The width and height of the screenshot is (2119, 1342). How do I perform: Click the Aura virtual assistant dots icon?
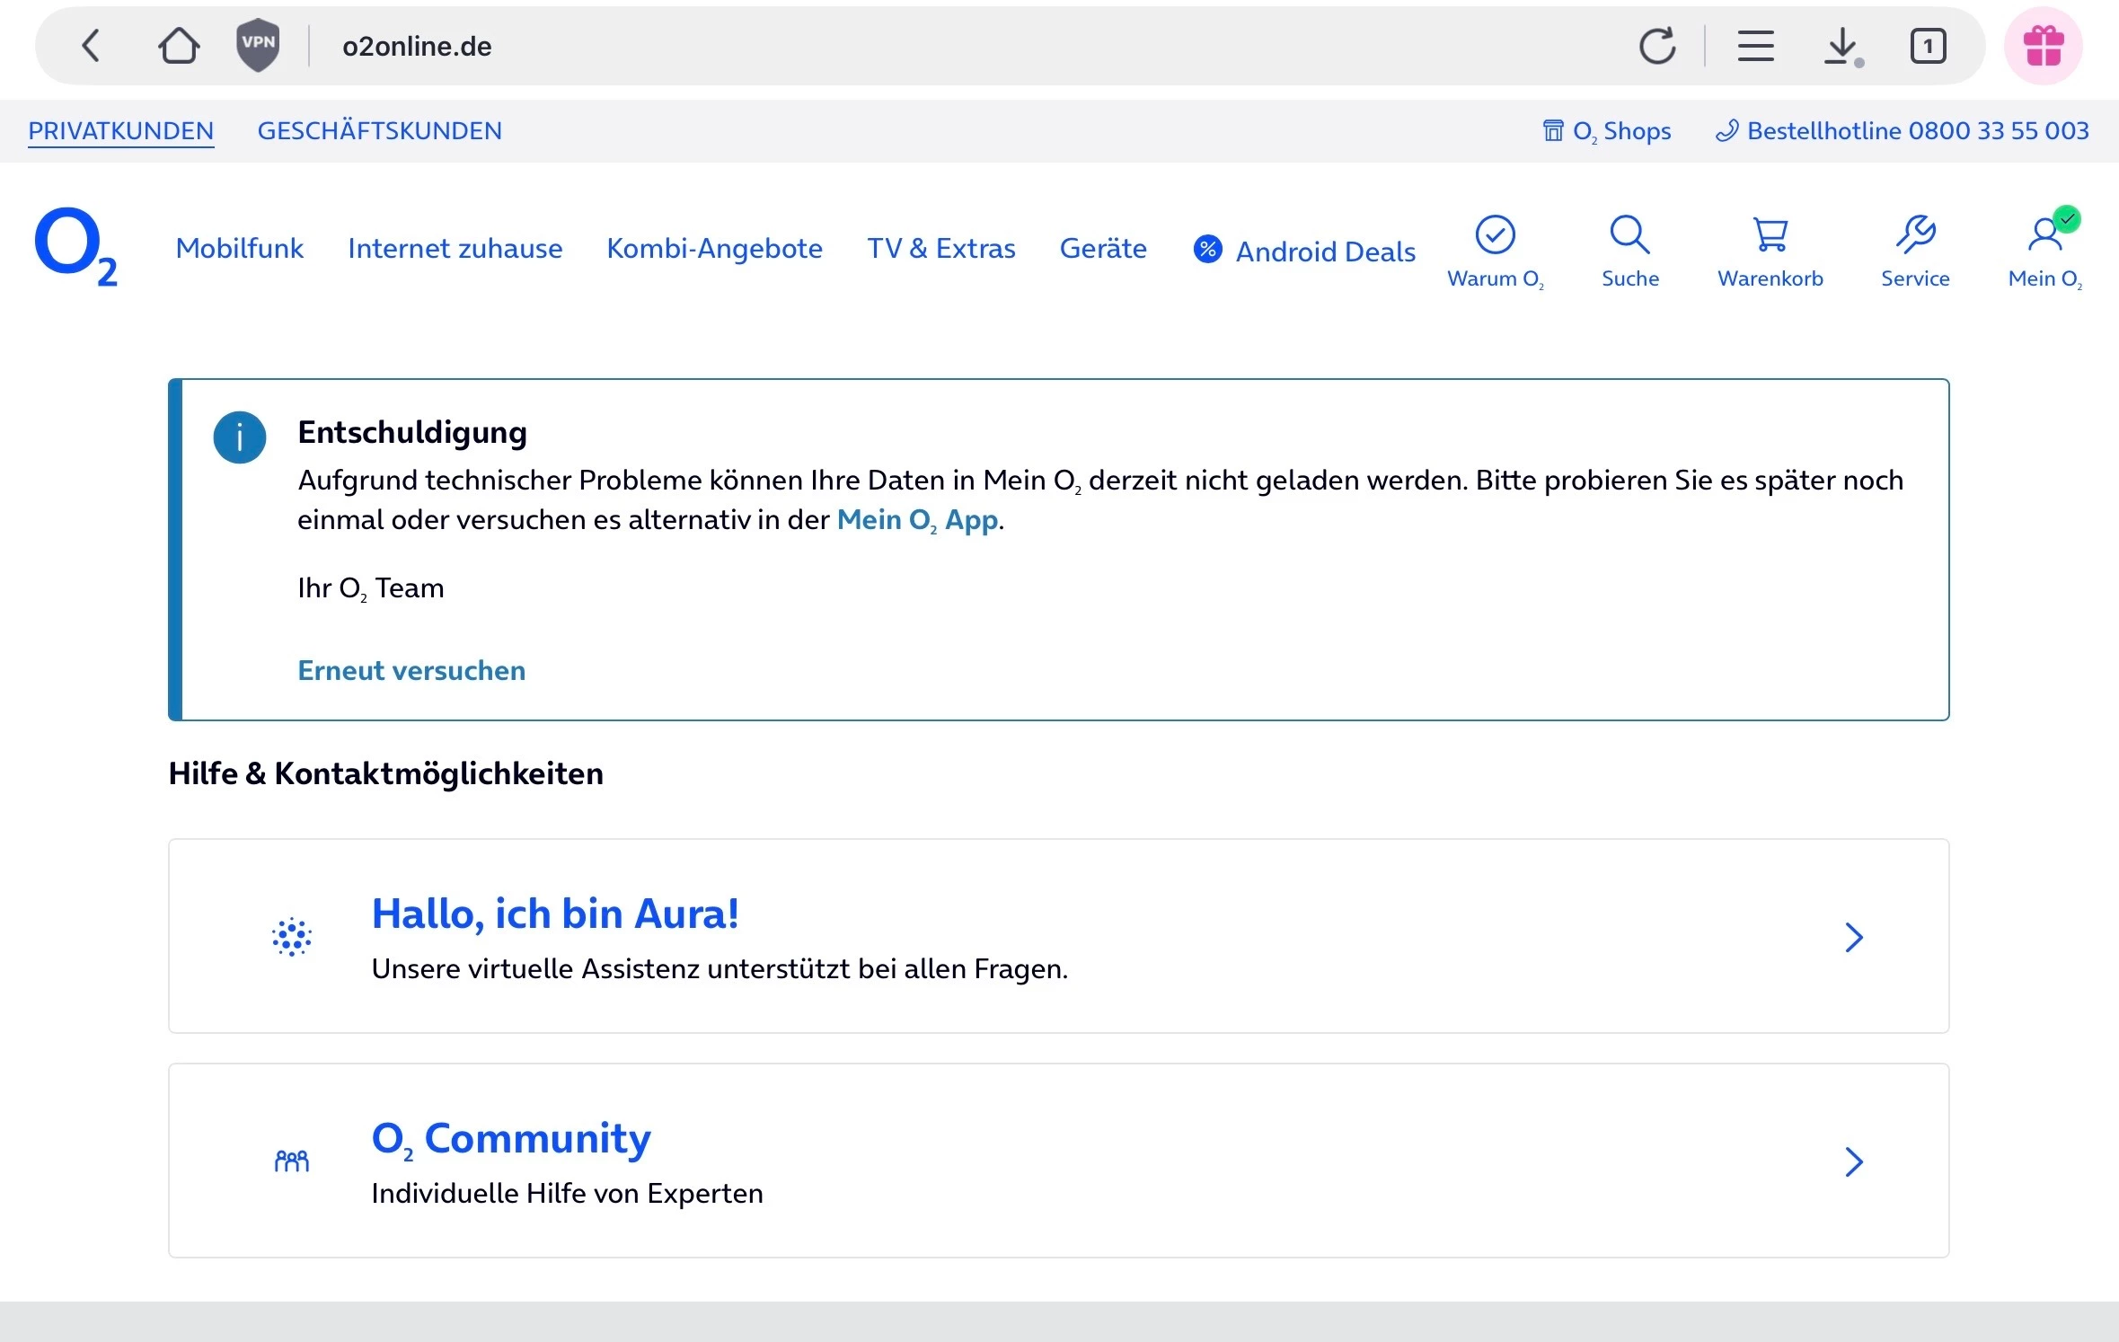click(x=292, y=937)
